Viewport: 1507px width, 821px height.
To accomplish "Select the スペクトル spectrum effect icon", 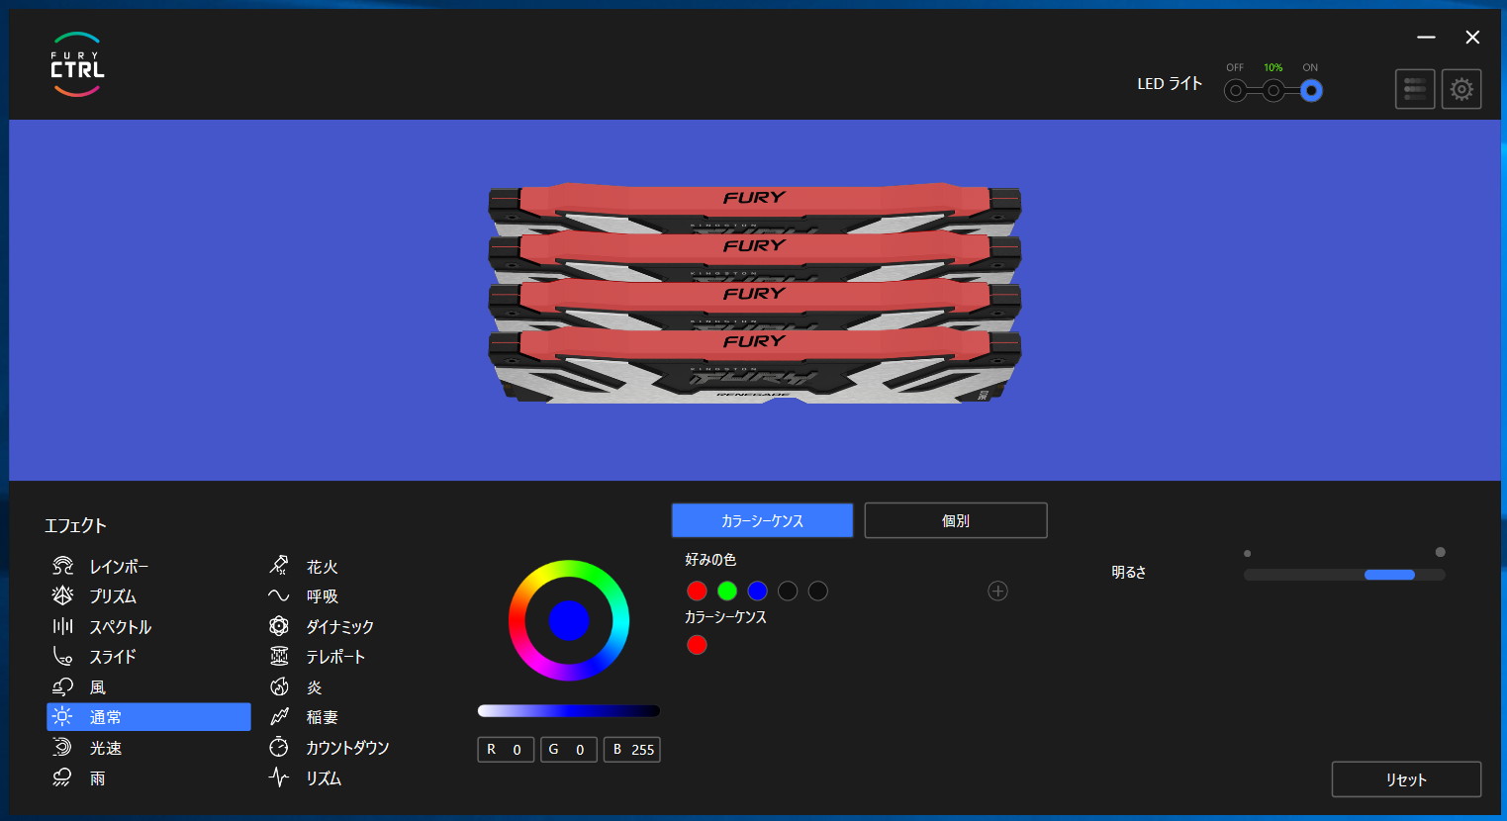I will coord(62,626).
